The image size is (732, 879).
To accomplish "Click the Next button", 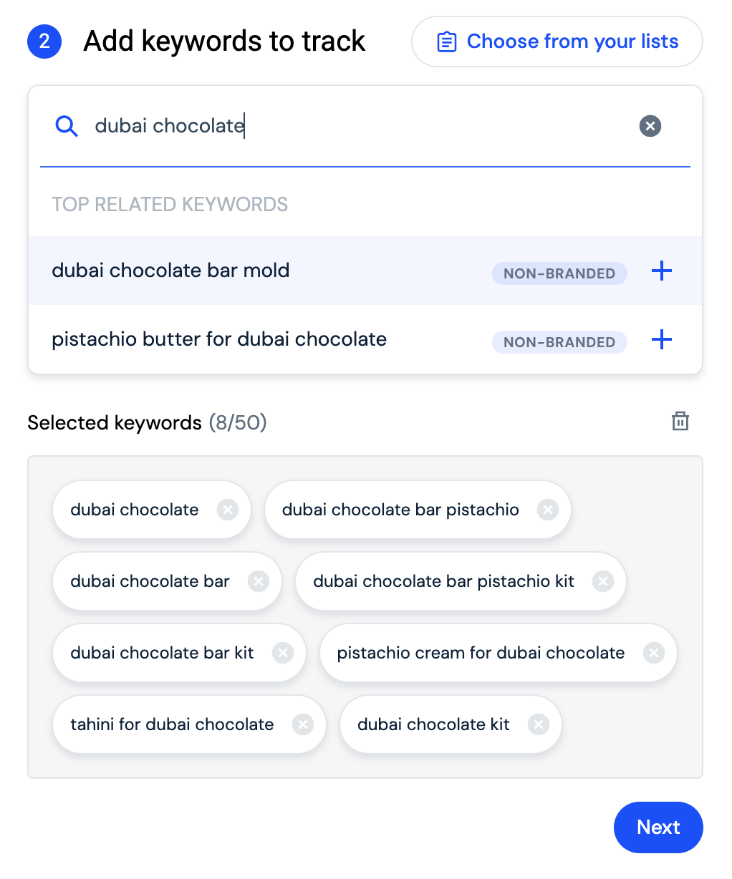I will 658,827.
